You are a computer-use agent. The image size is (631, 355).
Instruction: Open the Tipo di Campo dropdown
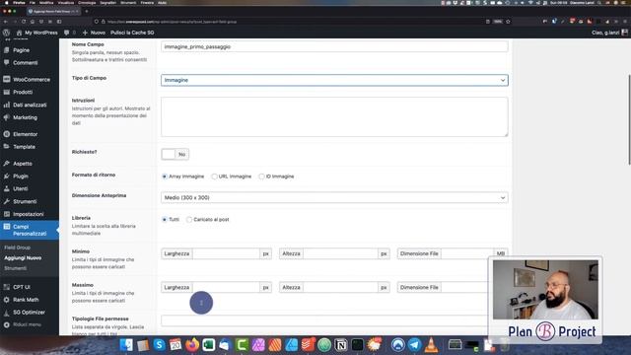click(x=334, y=80)
